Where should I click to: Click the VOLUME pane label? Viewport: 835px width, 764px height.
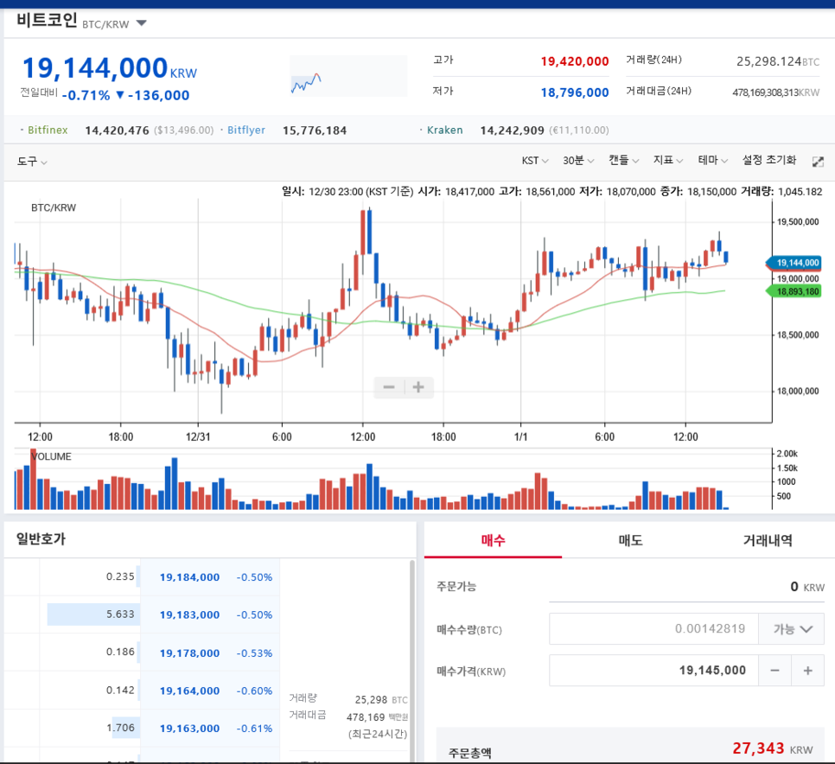click(x=51, y=457)
